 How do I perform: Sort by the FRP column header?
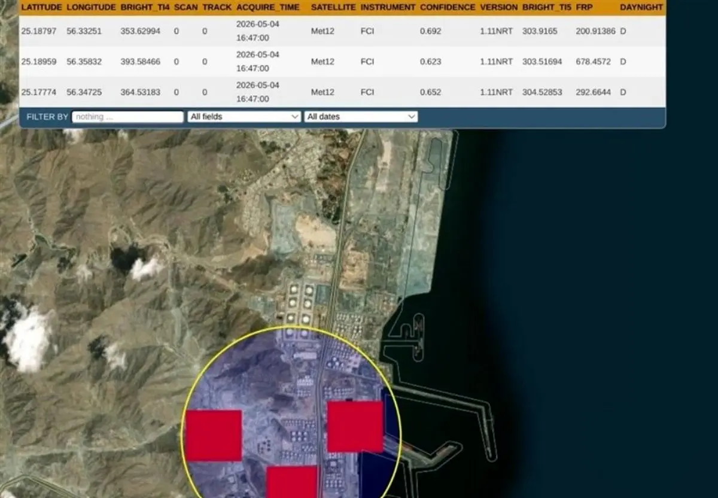coord(584,7)
